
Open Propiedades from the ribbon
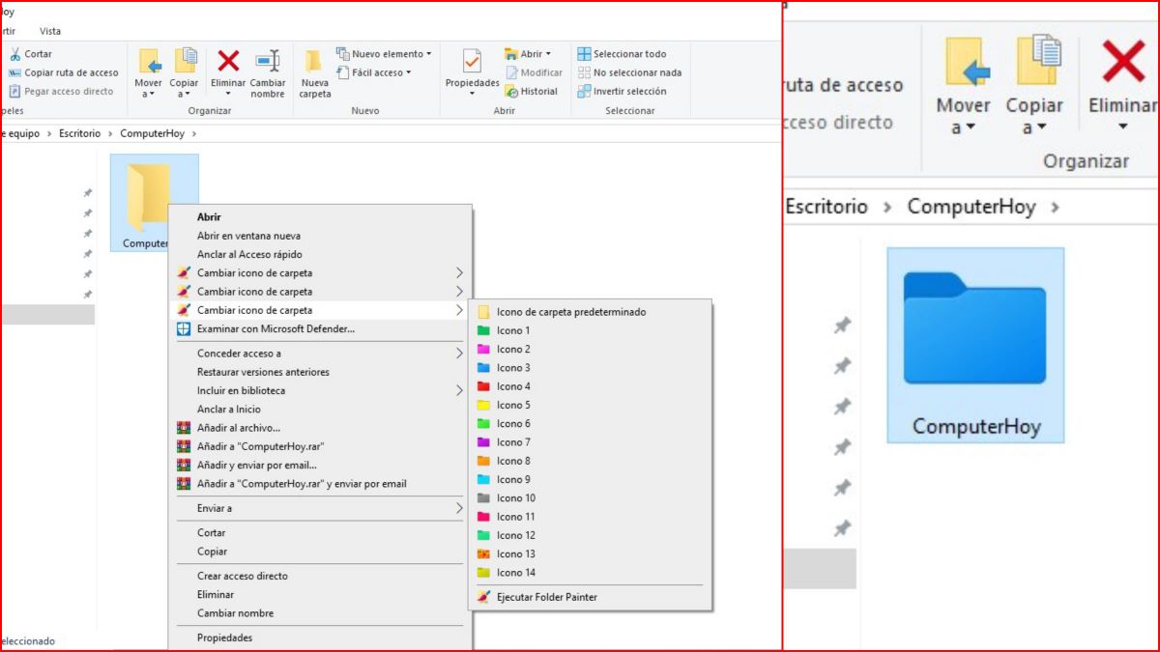[x=472, y=72]
